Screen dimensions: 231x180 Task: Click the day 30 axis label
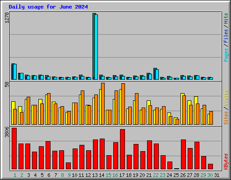[210, 175]
